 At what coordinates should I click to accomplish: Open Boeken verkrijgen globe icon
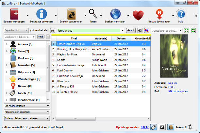(115, 14)
